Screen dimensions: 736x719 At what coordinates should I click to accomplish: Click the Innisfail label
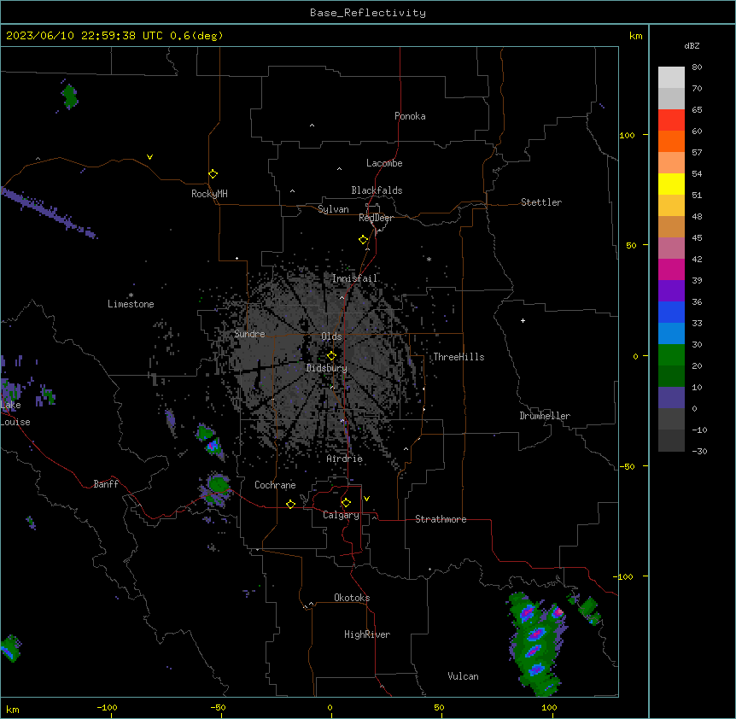354,278
